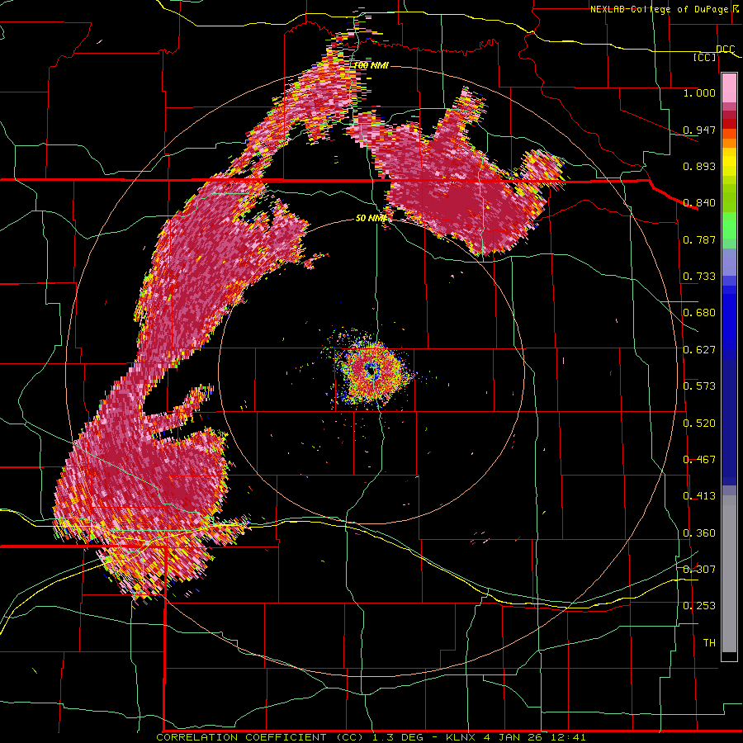
Task: Click the pink swatch at top of color bar
Action: pos(729,88)
